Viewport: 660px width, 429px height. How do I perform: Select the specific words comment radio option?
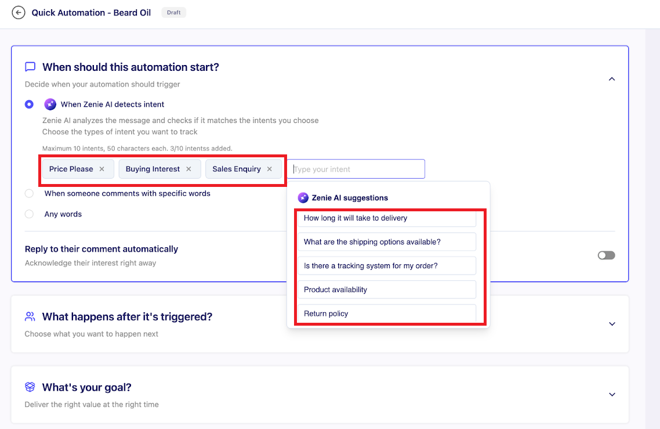pos(29,193)
